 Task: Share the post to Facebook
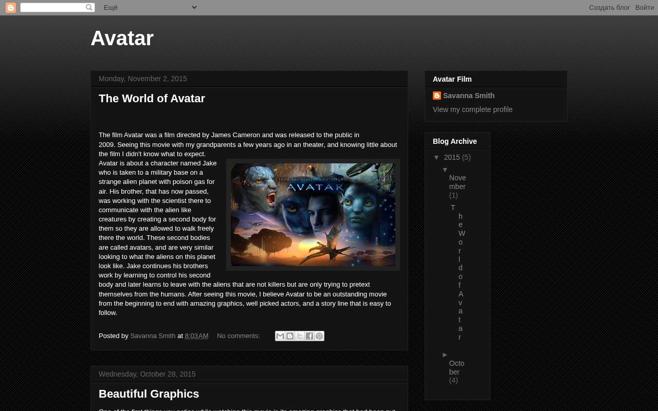pos(309,336)
